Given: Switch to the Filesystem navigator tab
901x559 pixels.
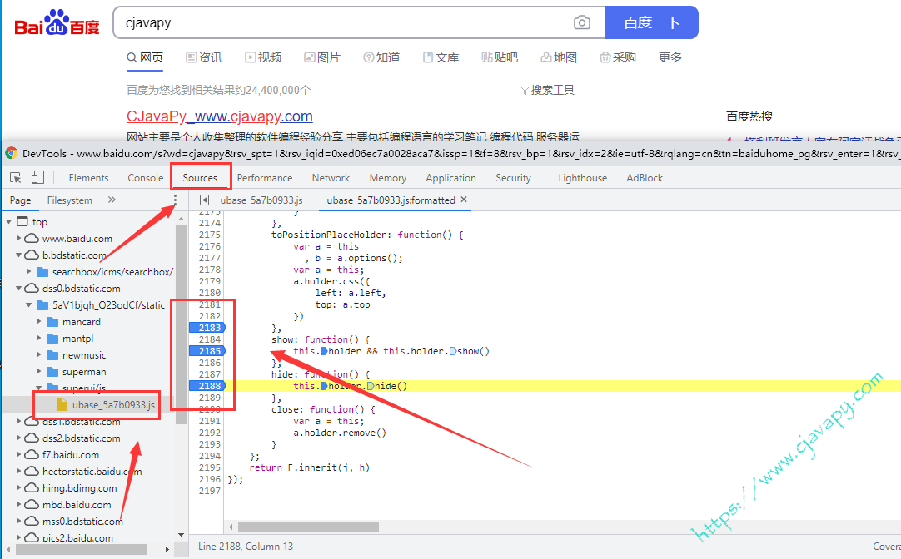Looking at the screenshot, I should pyautogui.click(x=69, y=200).
